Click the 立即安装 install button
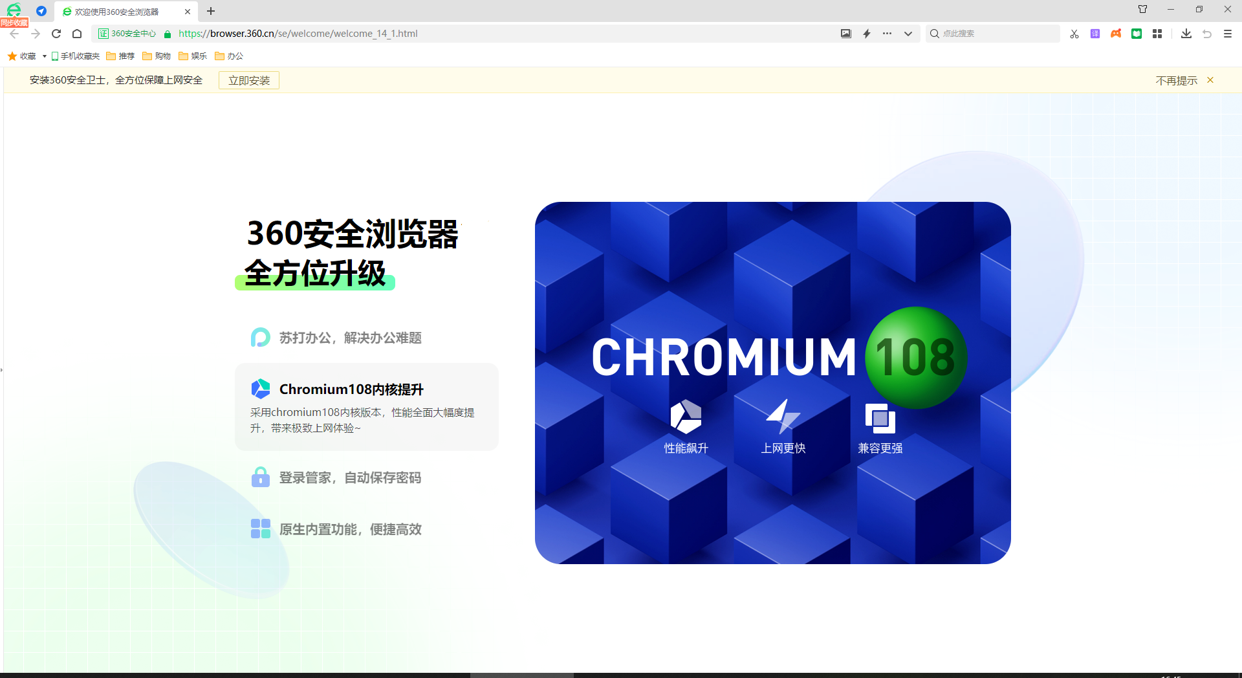1242x678 pixels. pos(249,80)
